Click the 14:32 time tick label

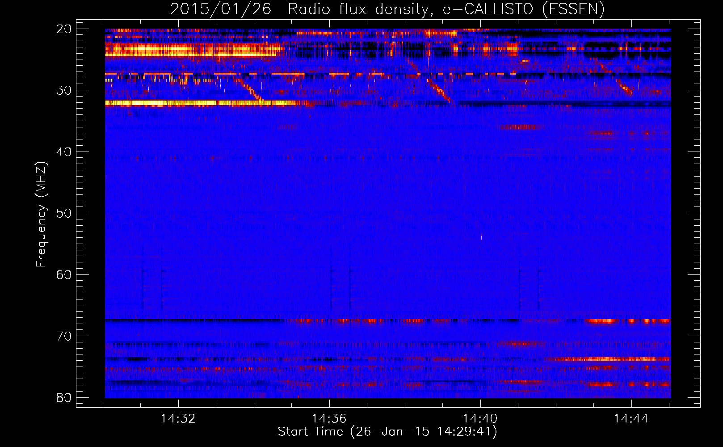point(178,419)
